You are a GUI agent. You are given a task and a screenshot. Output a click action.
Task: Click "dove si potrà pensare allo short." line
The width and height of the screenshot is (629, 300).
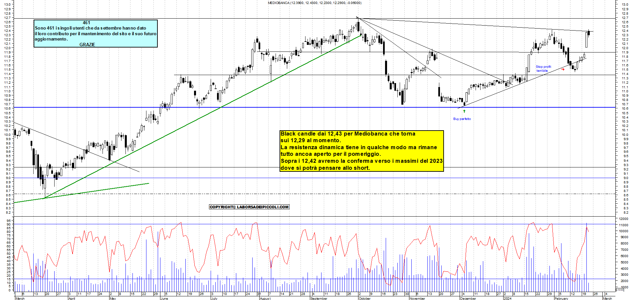click(x=325, y=168)
